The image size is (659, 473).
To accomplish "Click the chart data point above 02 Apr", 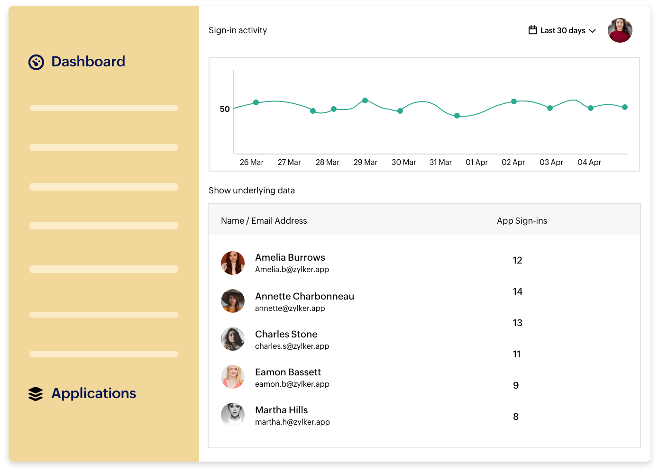I will 513,101.
